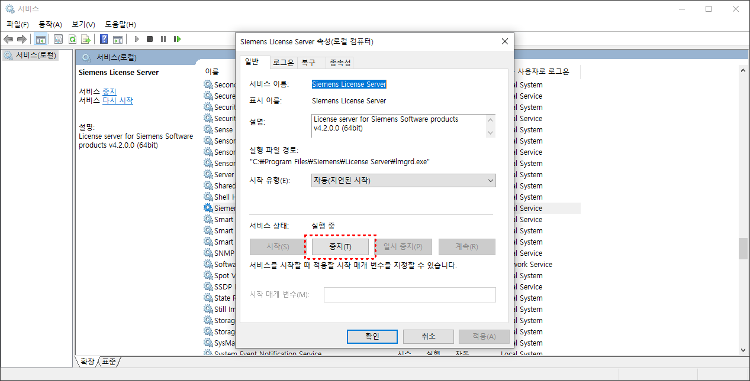Switch to the 확장 tab at the bottom
This screenshot has width=750, height=381.
pos(86,361)
